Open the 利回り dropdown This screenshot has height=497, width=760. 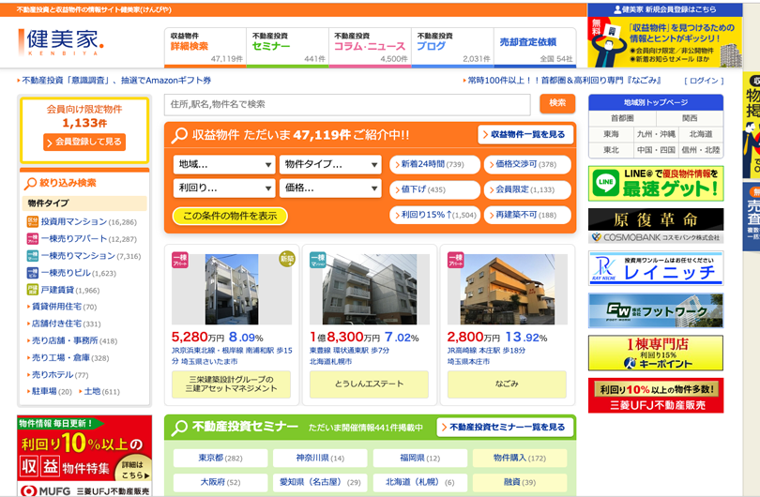tap(224, 188)
